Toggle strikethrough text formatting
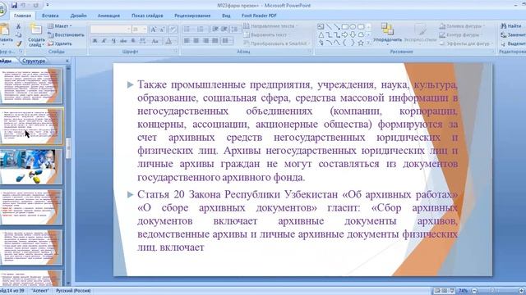This screenshot has width=526, height=295. (123, 41)
